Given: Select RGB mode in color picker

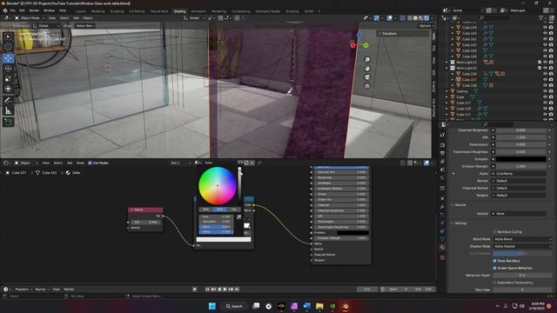Looking at the screenshot, I should coord(205,210).
